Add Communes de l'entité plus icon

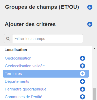[83, 97]
